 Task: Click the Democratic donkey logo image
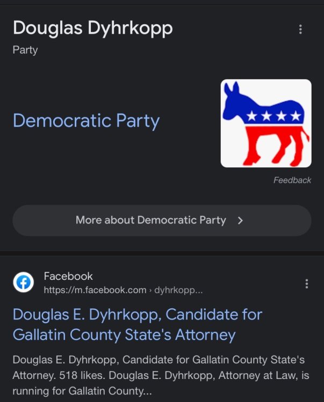(x=266, y=123)
